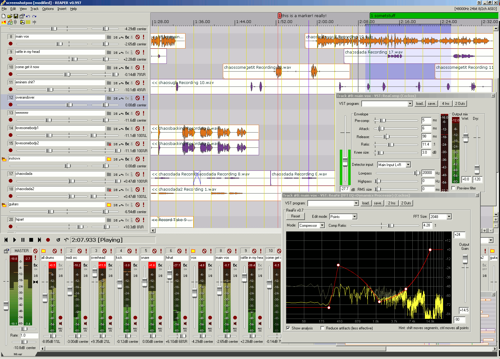Open the View menu
500x359 pixels.
[23, 9]
